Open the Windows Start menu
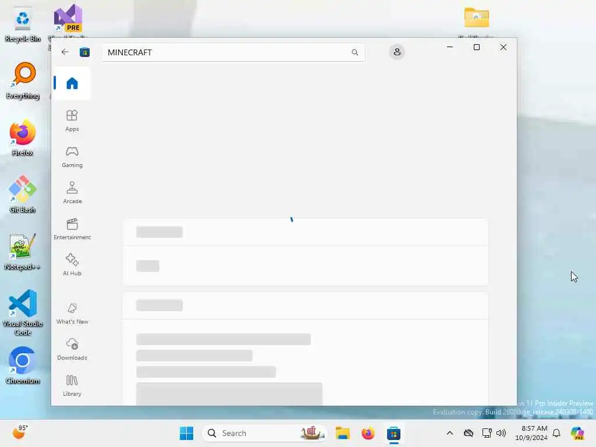Image resolution: width=596 pixels, height=447 pixels. [x=186, y=433]
